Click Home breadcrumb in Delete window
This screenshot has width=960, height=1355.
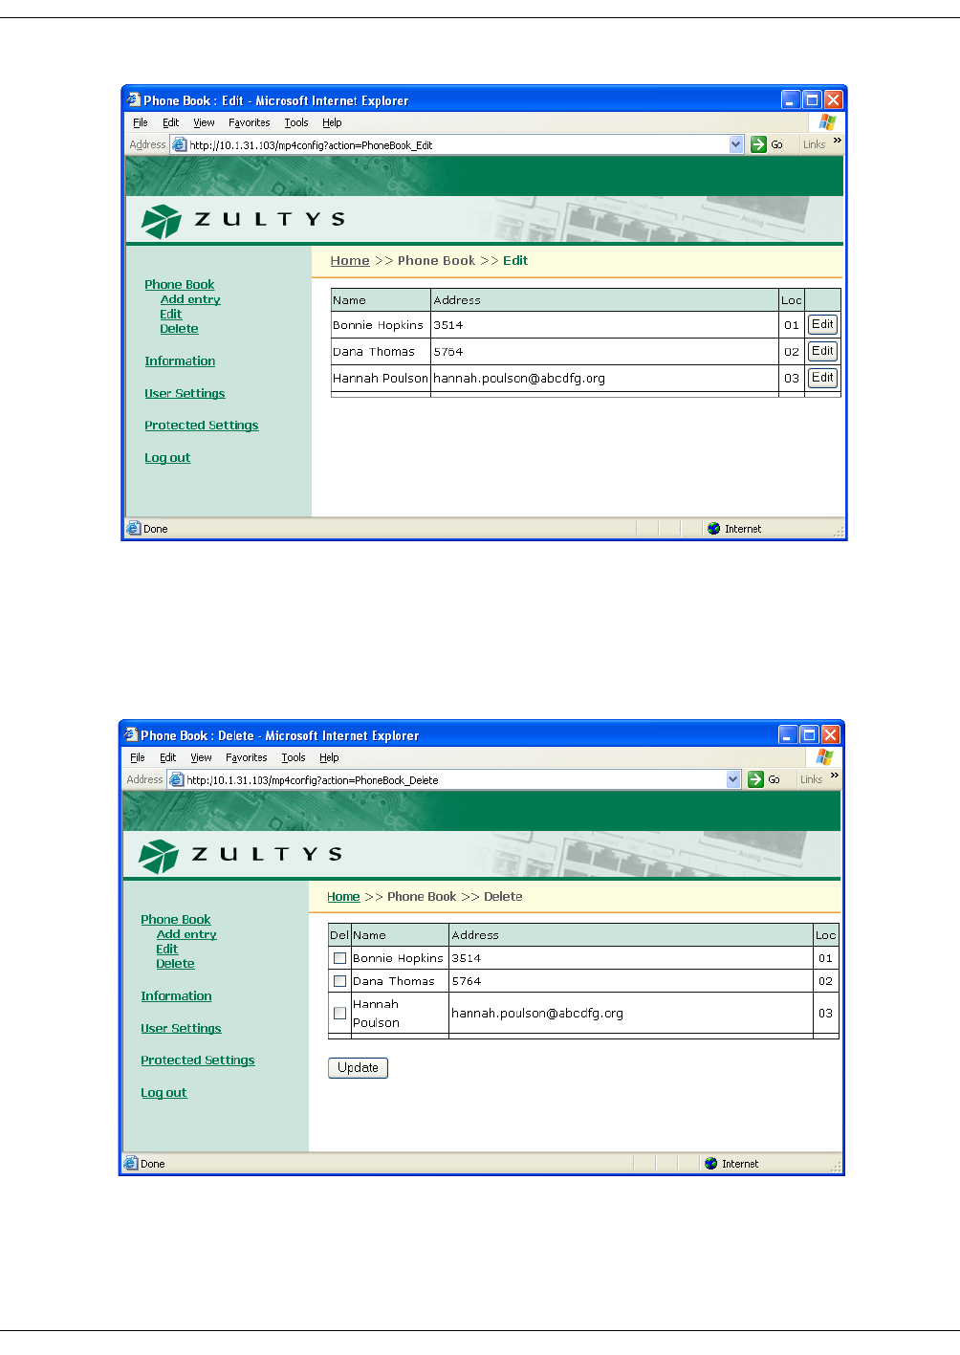[343, 897]
